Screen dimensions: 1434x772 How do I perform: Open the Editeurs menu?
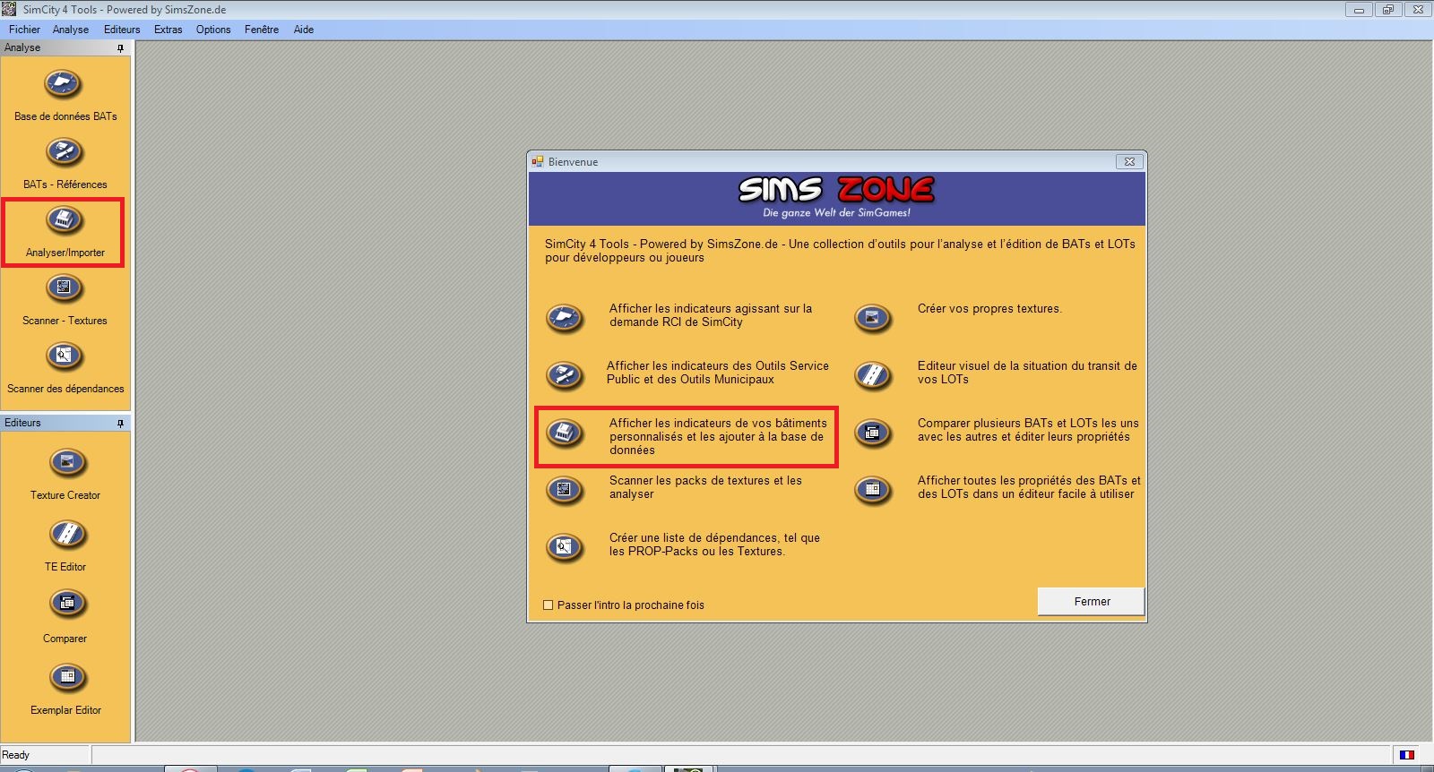[122, 30]
